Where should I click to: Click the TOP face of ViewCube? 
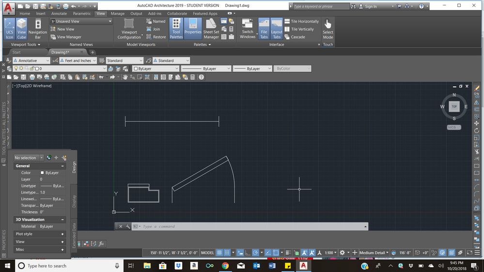[x=454, y=106]
